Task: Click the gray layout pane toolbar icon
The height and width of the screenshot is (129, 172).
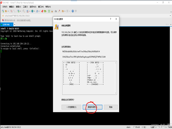Action: [x=68, y=11]
